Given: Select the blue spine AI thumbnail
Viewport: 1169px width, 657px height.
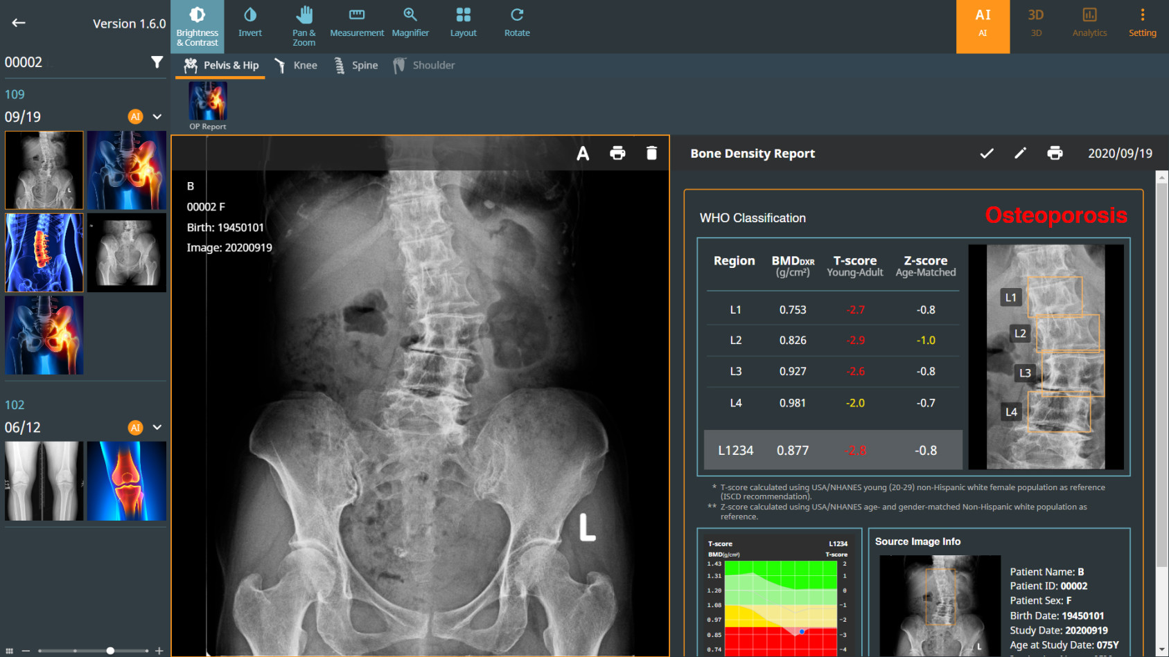Looking at the screenshot, I should coord(44,253).
